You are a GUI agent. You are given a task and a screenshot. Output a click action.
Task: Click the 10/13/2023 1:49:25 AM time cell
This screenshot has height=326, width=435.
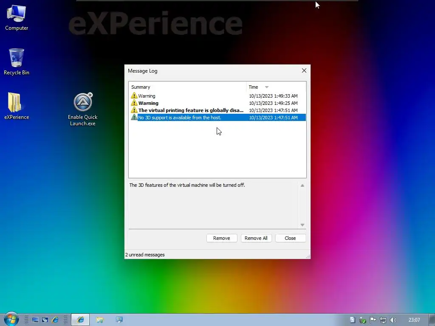(273, 103)
